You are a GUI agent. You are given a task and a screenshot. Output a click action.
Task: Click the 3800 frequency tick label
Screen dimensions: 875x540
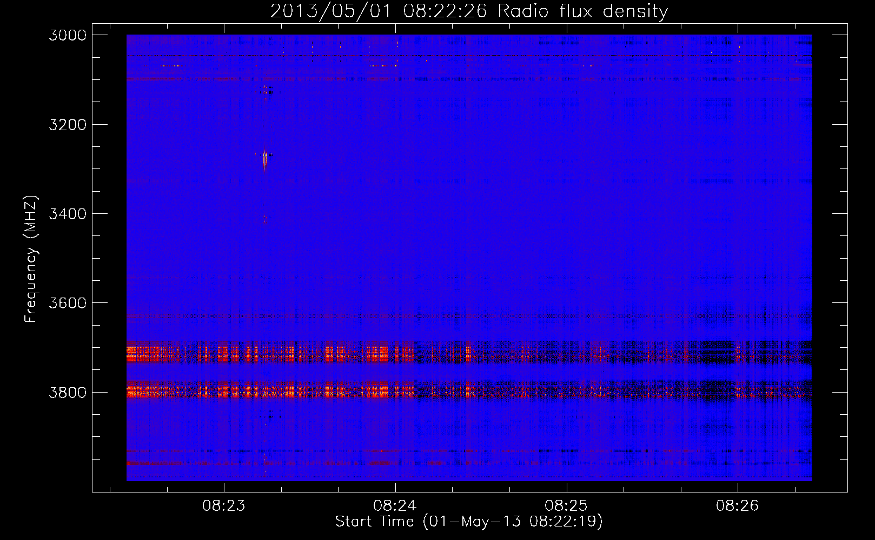tap(68, 392)
